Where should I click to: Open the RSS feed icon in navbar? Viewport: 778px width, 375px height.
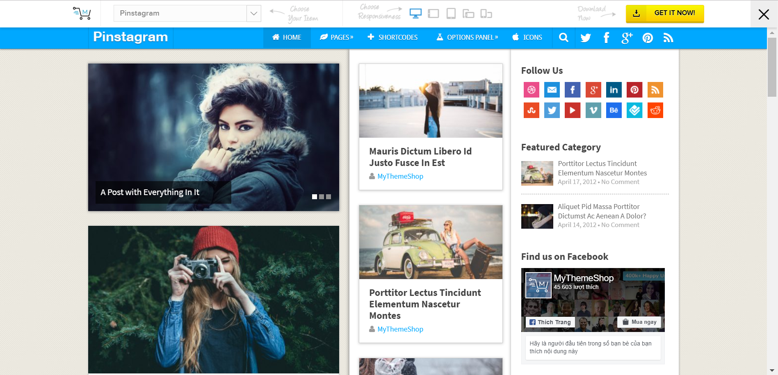tap(668, 38)
